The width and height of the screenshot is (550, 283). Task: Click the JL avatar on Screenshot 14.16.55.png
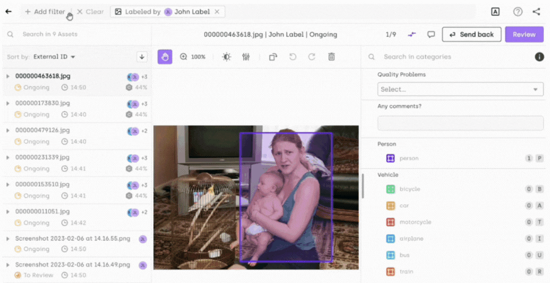(142, 239)
